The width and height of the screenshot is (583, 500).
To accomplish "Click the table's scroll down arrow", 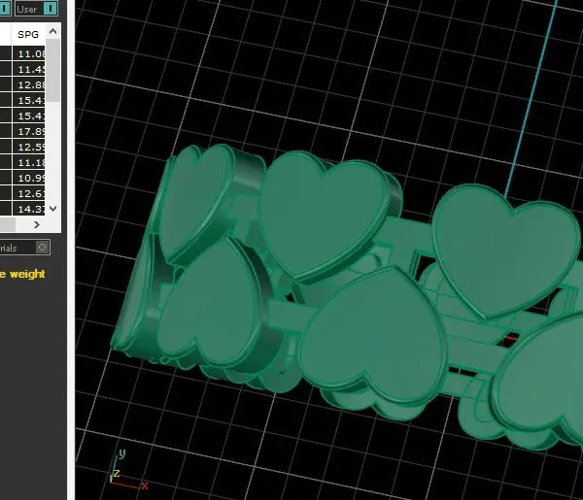I will coord(53,209).
